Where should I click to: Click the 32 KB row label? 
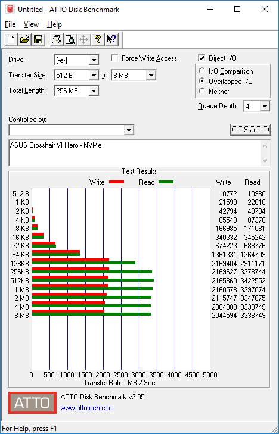click(x=20, y=245)
